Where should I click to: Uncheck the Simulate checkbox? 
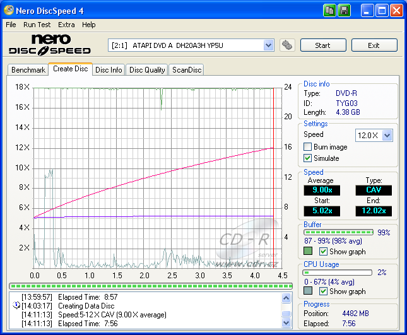tap(307, 158)
